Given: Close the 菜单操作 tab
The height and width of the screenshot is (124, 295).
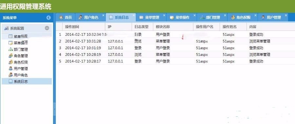Looking at the screenshot, I should tap(194, 15).
